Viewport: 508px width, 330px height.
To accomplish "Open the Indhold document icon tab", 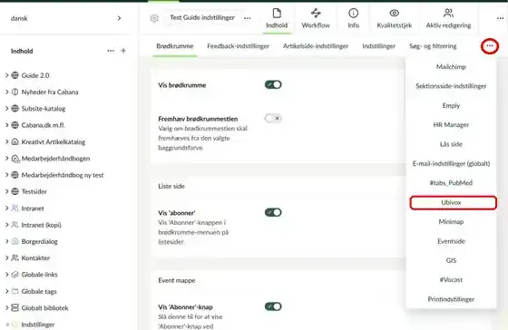I will (x=277, y=18).
